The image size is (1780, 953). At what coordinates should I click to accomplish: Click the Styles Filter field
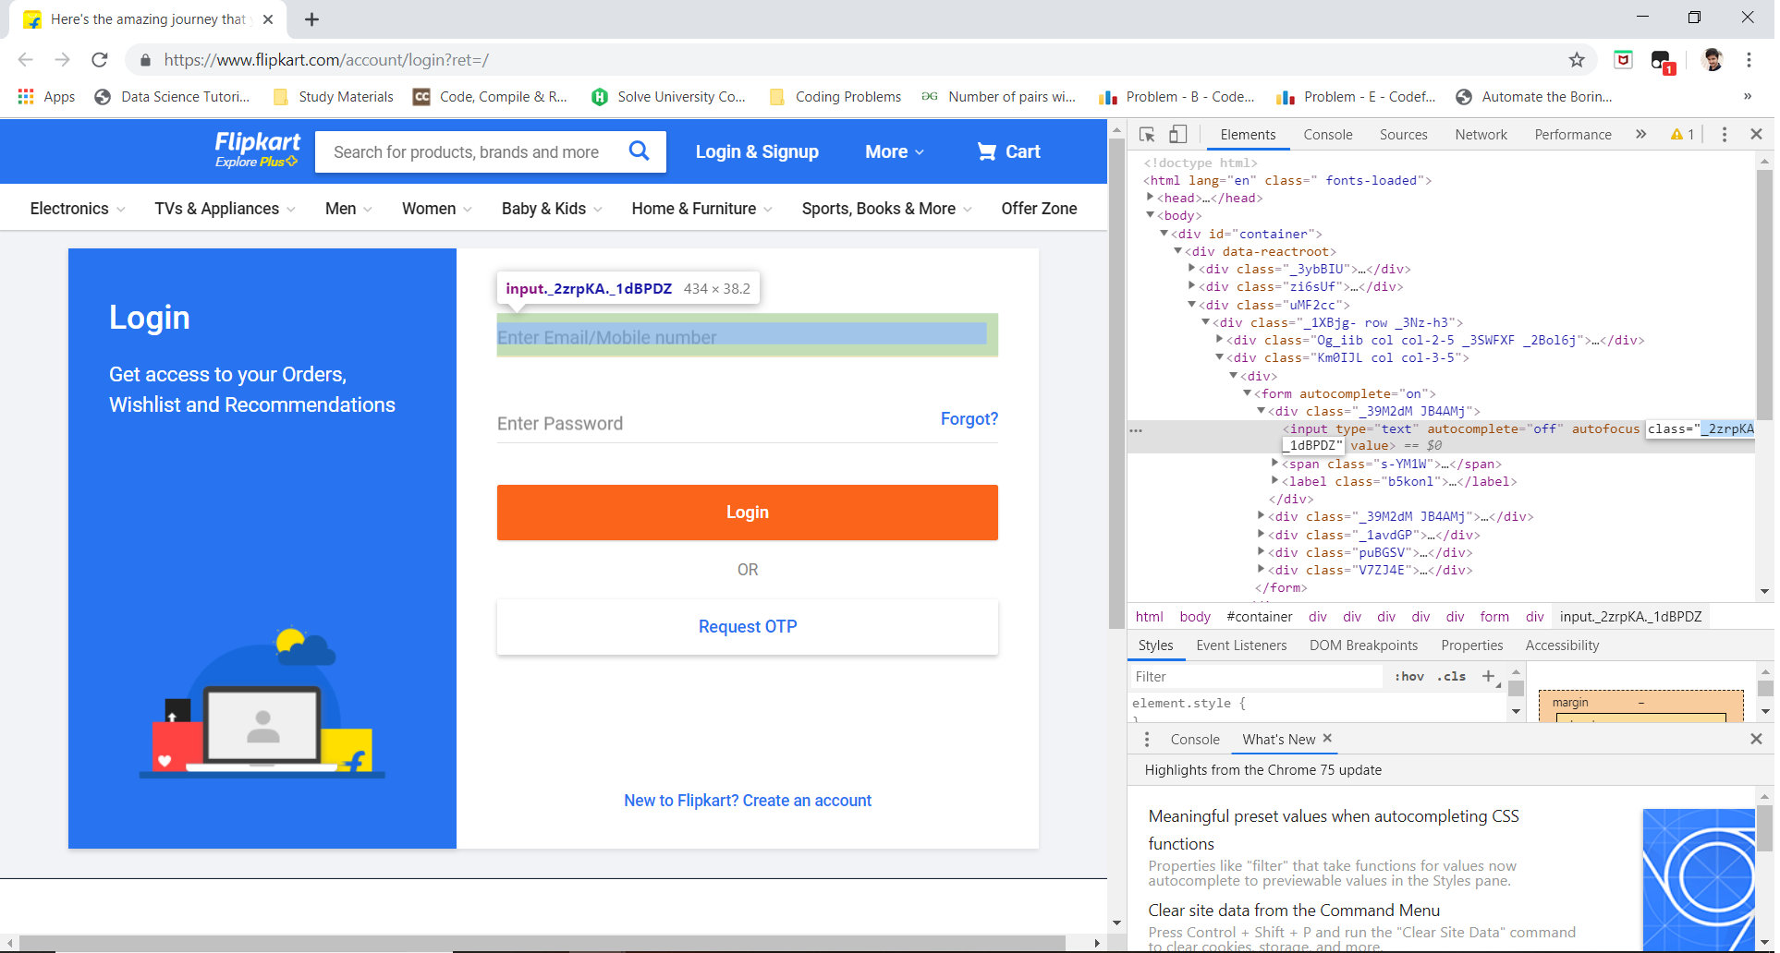click(x=1257, y=677)
